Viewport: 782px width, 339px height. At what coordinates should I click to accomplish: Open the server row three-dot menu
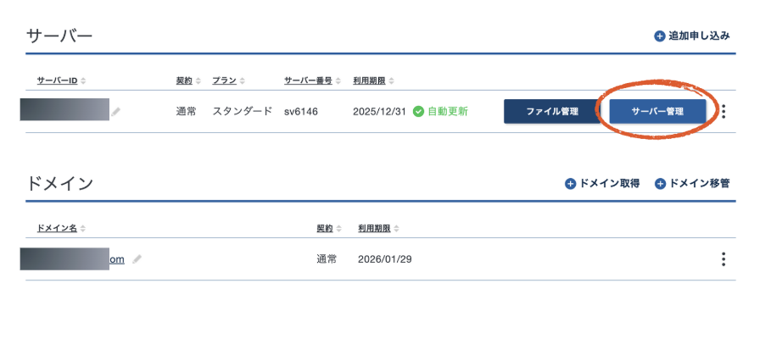coord(723,112)
